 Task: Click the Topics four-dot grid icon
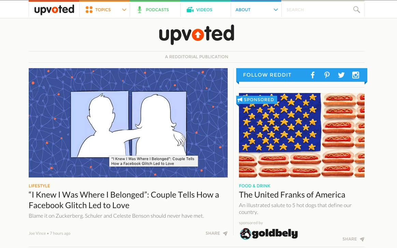point(89,10)
